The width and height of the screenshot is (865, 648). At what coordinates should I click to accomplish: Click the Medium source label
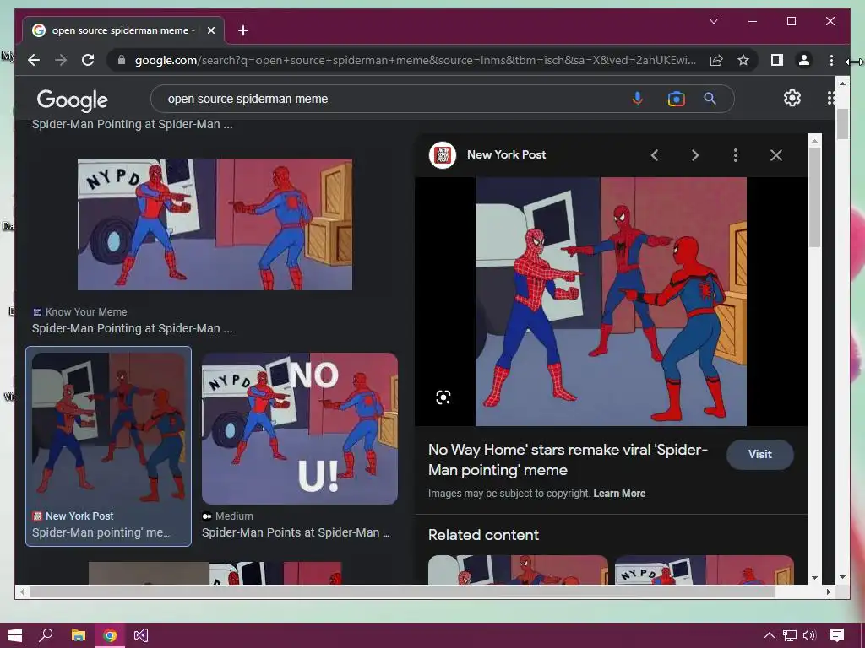[234, 516]
